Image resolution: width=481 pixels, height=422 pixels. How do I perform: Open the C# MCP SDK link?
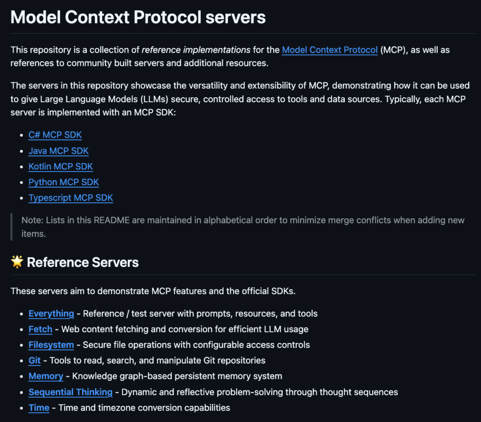click(x=55, y=135)
